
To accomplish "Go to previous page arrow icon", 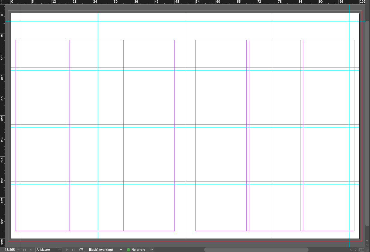I will (x=31, y=250).
